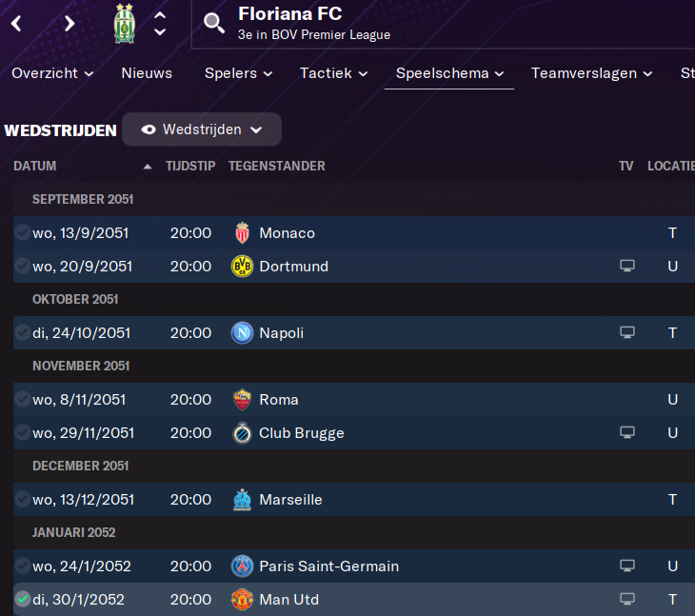Click the Floriana FC club crest

pyautogui.click(x=124, y=24)
